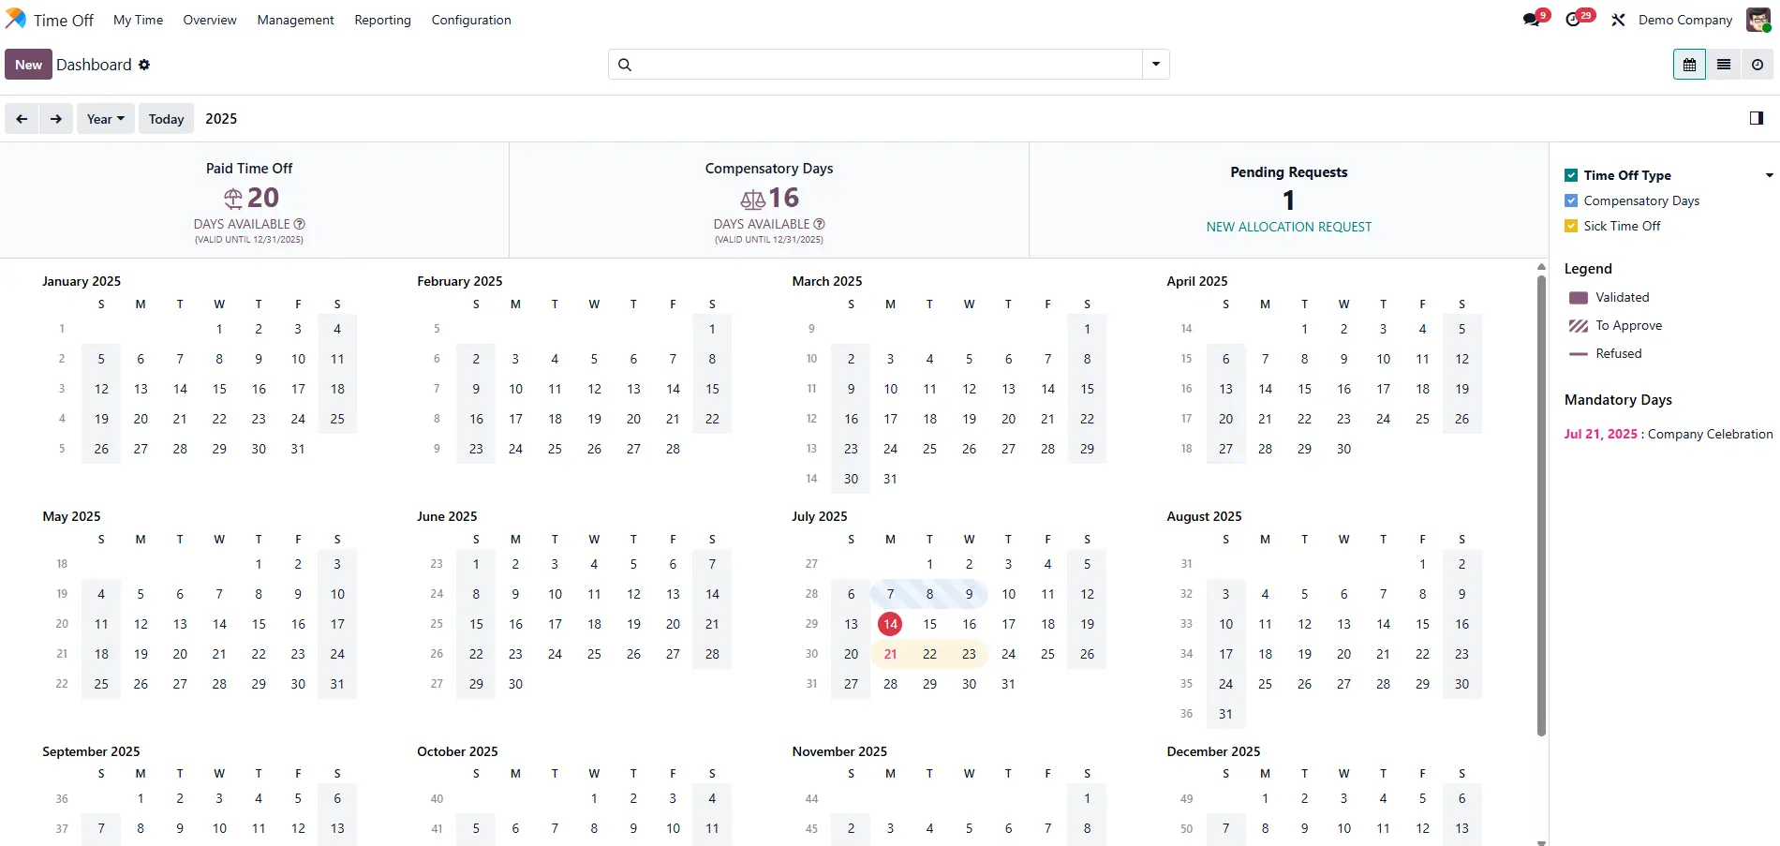Click the Refused legend swatch

1579,354
